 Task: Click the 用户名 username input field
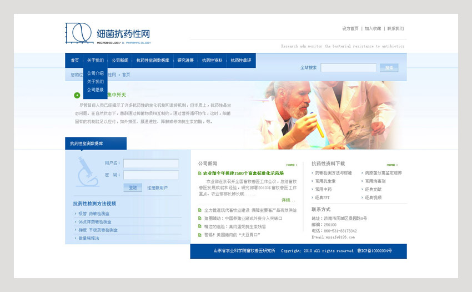150,164
